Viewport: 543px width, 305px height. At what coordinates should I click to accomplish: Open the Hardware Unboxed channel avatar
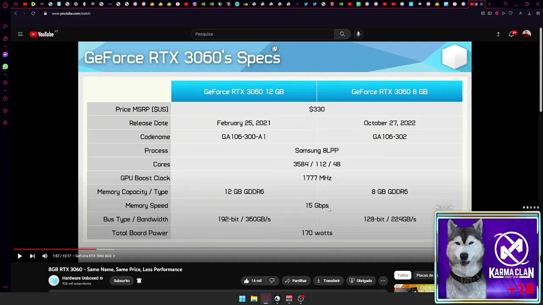(54, 280)
